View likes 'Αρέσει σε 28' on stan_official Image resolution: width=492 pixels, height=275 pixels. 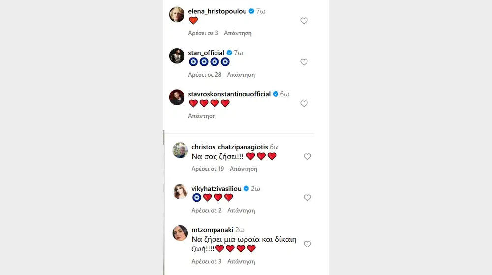(205, 75)
